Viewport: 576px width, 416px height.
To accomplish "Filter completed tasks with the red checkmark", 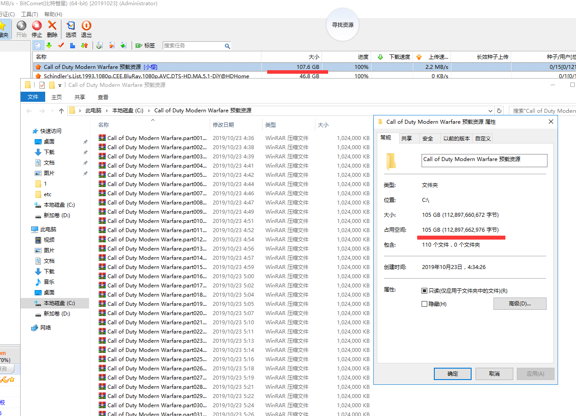I will tap(61, 46).
